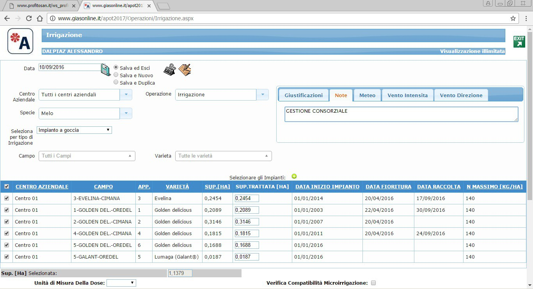This screenshot has height=289, width=533.
Task: Sort by DATA INIZIO IMPIANTO column header
Action: tap(327, 187)
